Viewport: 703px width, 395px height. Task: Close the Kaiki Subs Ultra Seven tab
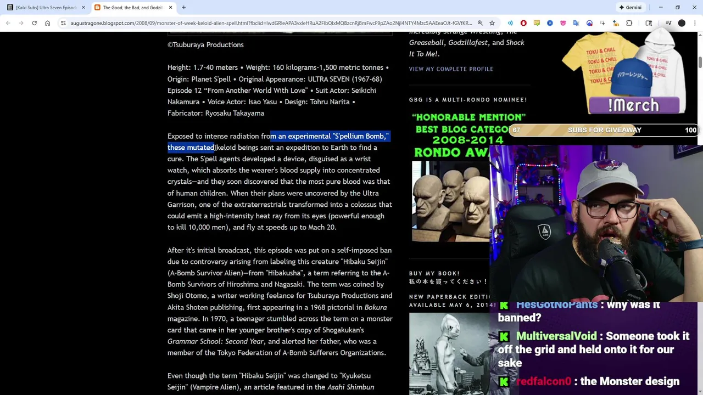pos(83,7)
